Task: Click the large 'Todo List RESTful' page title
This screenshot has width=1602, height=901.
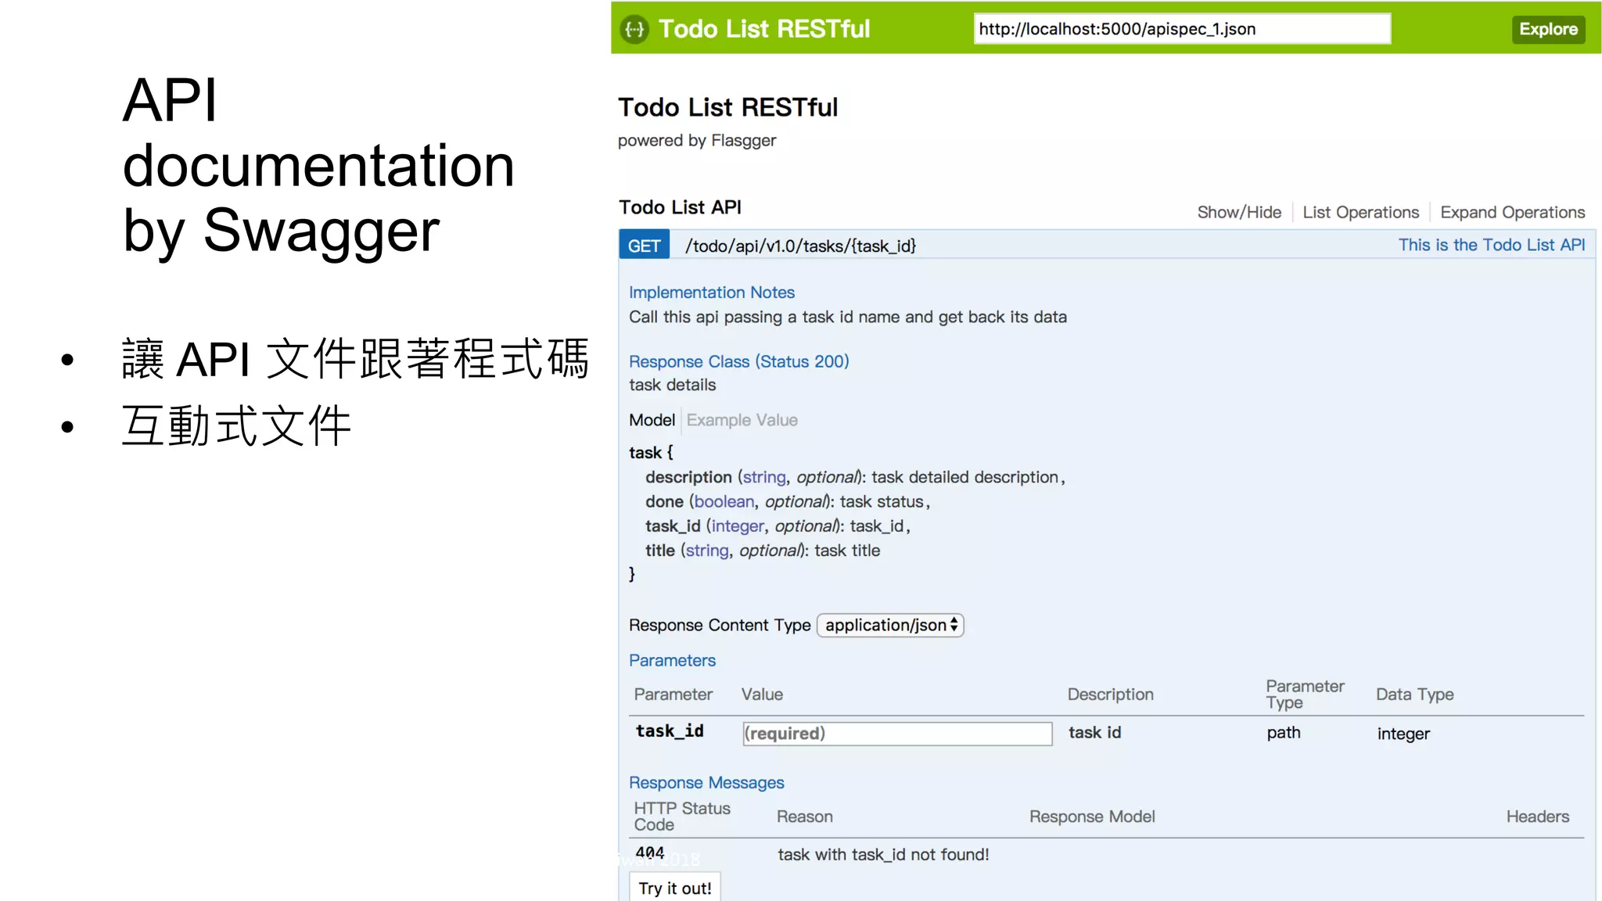Action: [x=727, y=107]
